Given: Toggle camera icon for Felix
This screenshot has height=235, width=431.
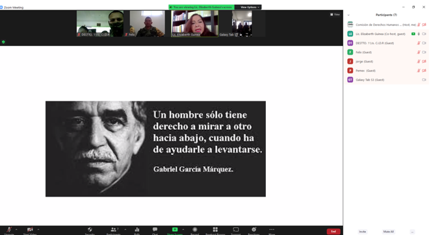Looking at the screenshot, I should [x=424, y=52].
